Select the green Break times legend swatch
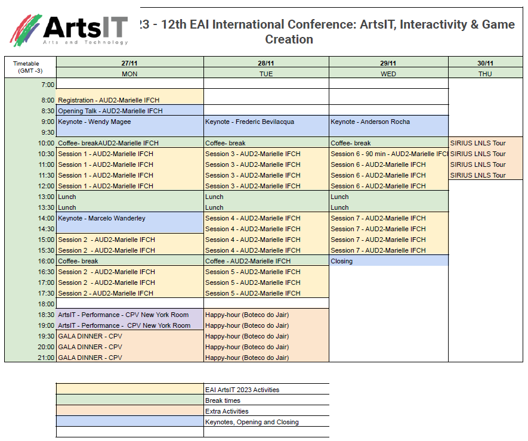 pos(129,400)
